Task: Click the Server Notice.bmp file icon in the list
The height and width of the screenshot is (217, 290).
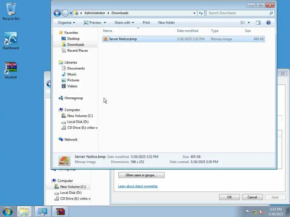Action: [x=106, y=39]
